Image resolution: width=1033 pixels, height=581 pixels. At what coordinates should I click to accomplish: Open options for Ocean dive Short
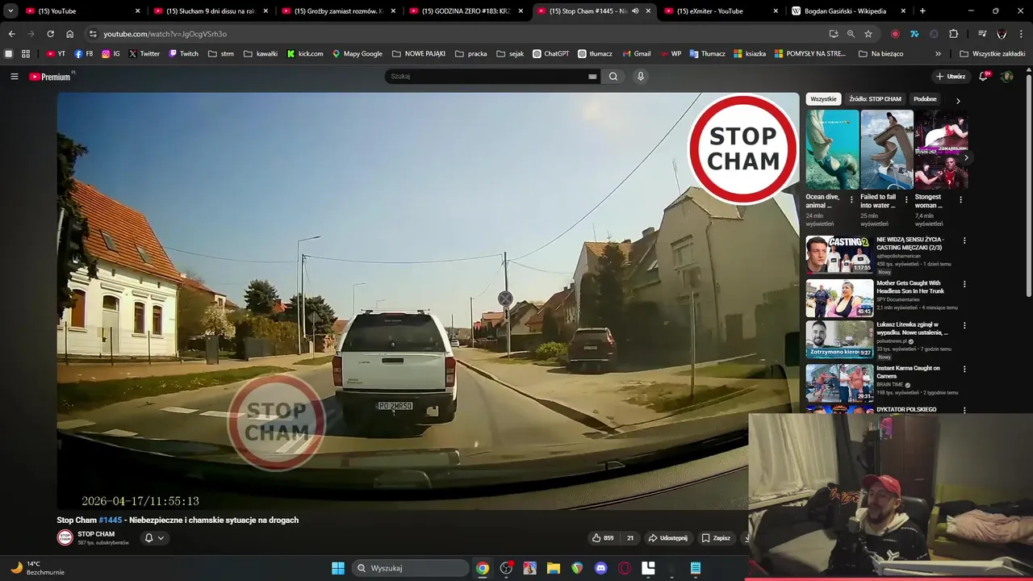851,199
